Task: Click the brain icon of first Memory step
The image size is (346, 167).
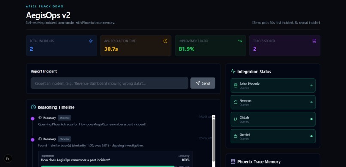Action: click(40, 118)
